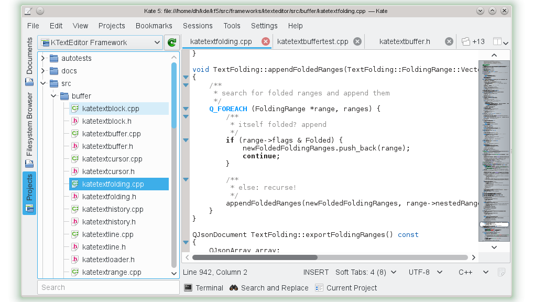Collapse the buffer folder
This screenshot has width=533, height=302.
click(53, 96)
